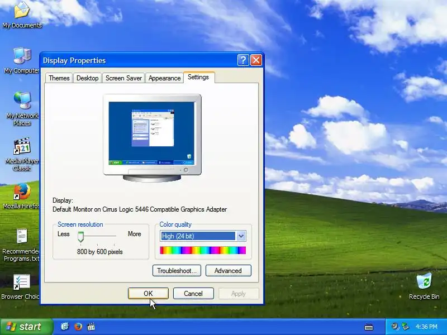Select the Settings tab
The image size is (447, 335).
198,77
